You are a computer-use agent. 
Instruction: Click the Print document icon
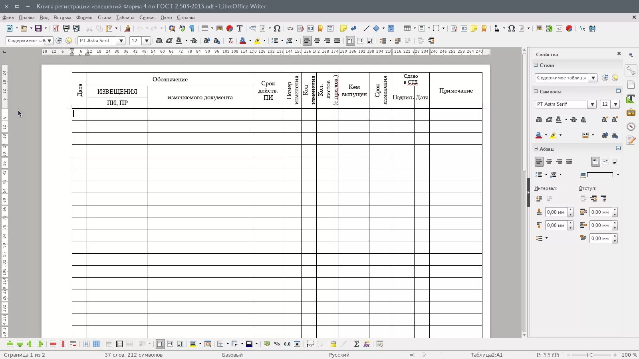point(66,28)
